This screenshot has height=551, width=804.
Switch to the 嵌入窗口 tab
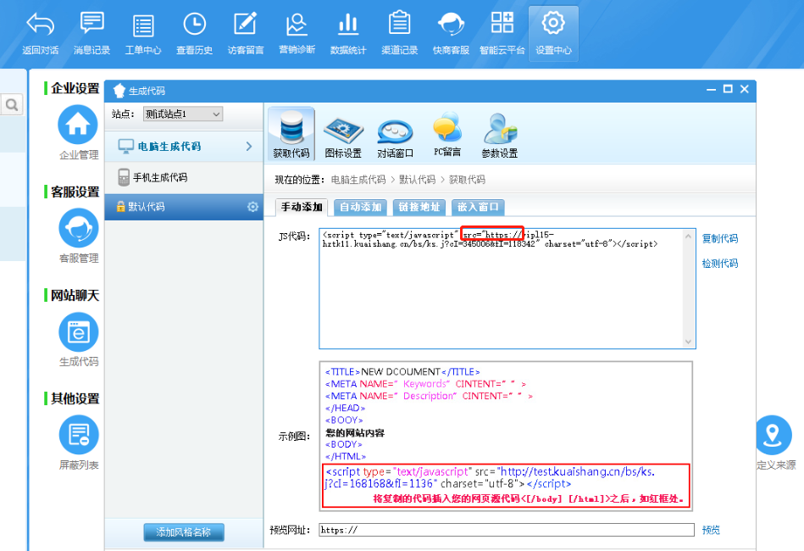(478, 207)
